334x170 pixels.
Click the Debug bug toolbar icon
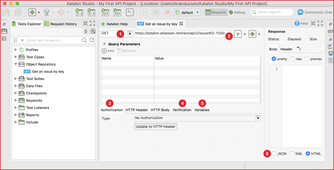pyautogui.click(x=155, y=12)
